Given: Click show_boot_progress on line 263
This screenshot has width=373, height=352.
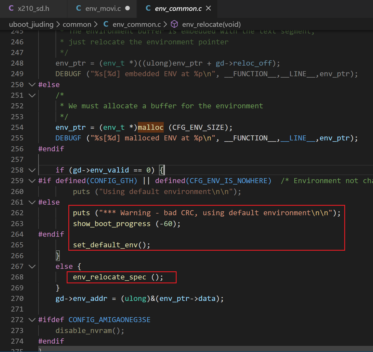Looking at the screenshot, I should pos(112,224).
